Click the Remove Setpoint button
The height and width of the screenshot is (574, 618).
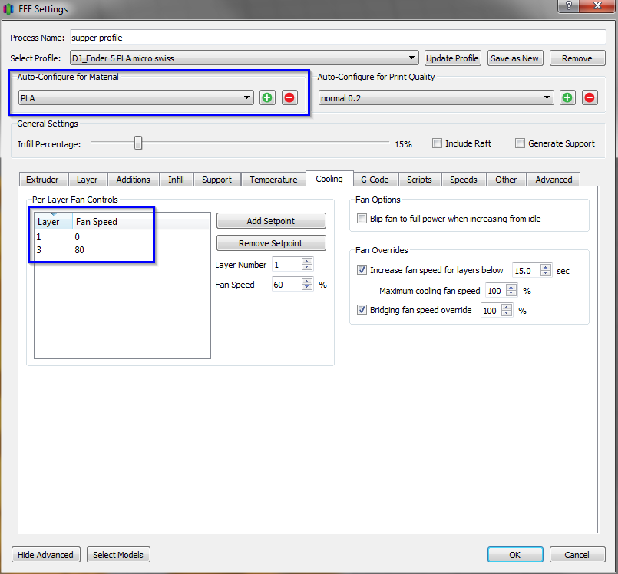[271, 243]
